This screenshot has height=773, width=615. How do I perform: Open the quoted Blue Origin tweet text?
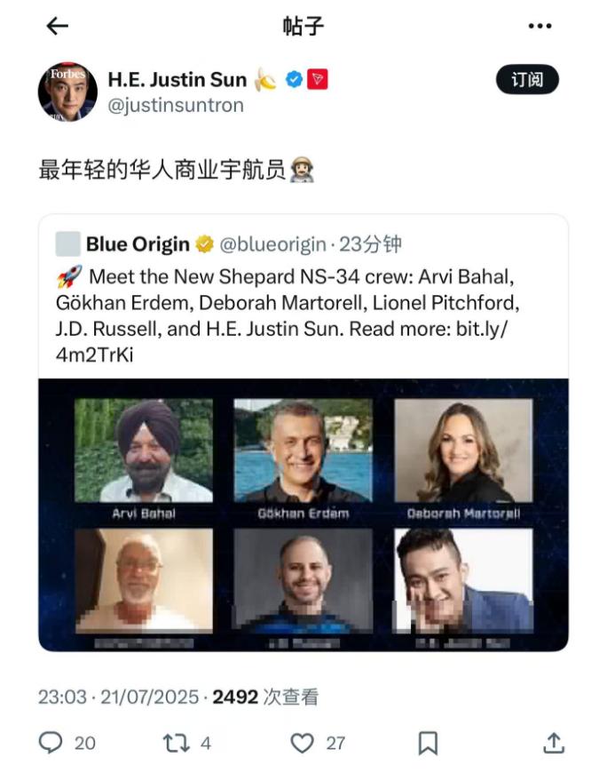(x=288, y=315)
